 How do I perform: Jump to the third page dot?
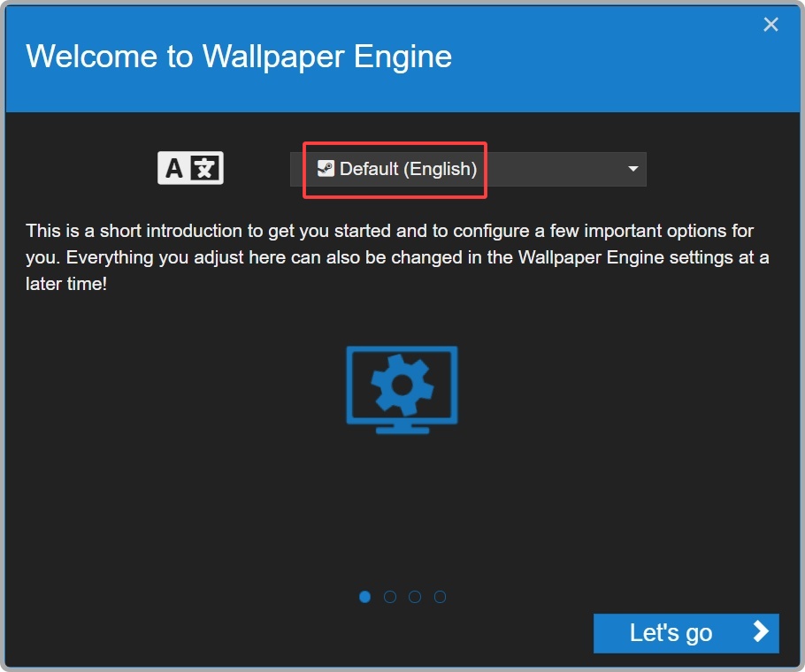[415, 597]
